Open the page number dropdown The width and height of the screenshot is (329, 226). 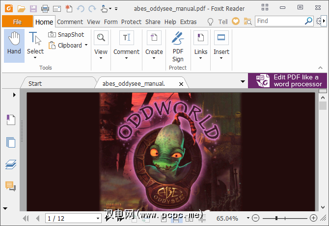(98, 219)
